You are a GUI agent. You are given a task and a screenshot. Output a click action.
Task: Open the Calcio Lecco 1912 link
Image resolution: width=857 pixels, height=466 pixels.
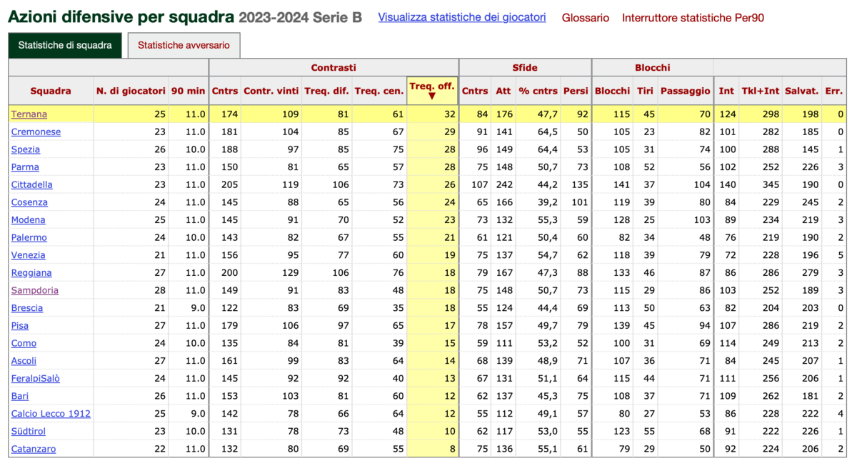pyautogui.click(x=51, y=413)
